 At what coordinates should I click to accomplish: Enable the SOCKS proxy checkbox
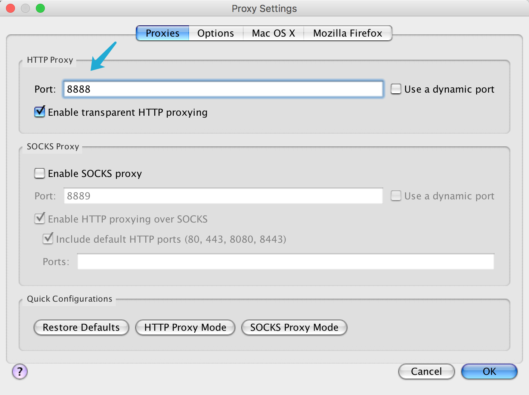(40, 173)
